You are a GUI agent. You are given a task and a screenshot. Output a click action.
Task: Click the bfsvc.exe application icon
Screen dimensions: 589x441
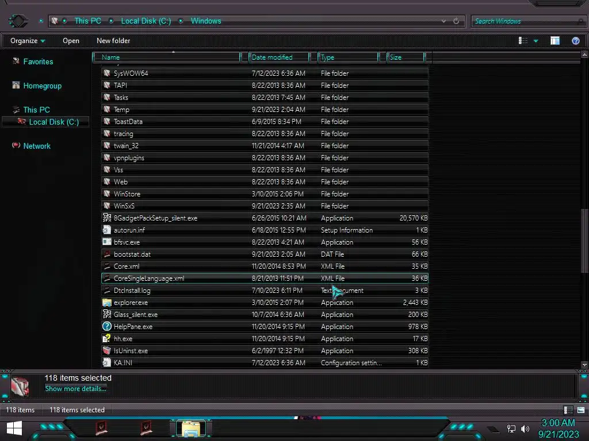click(x=106, y=242)
